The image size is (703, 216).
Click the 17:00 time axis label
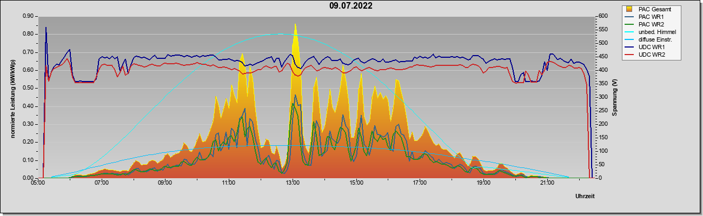pyautogui.click(x=420, y=184)
